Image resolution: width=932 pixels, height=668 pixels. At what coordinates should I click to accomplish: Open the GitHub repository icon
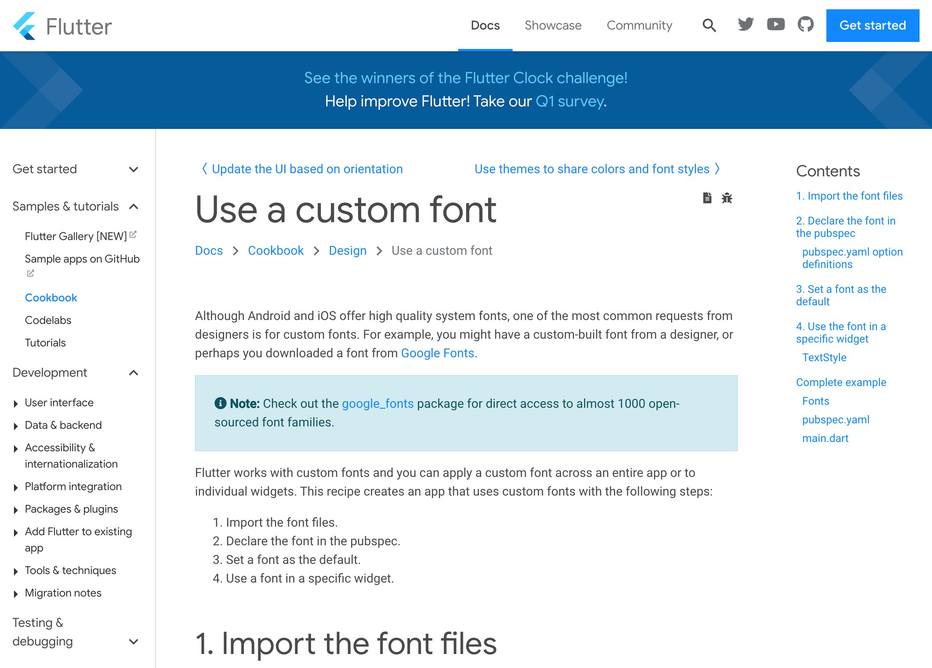tap(805, 25)
